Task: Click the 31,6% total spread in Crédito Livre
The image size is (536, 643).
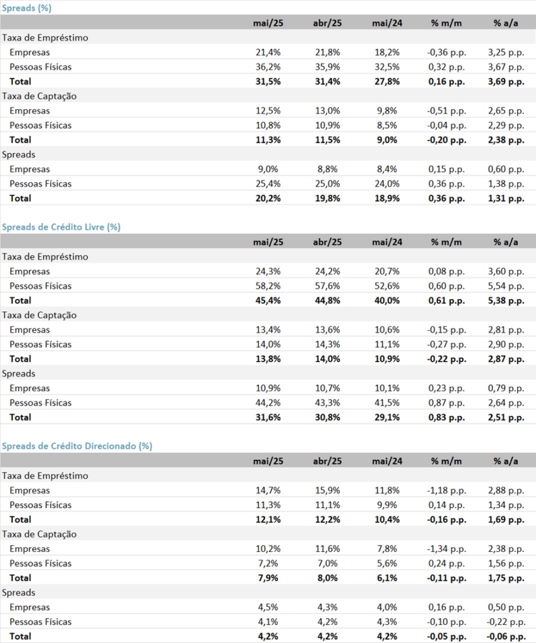Action: [268, 417]
